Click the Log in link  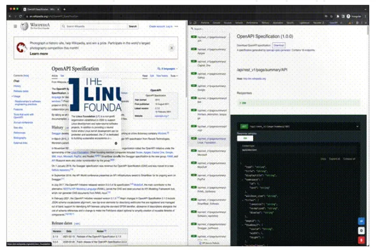tap(169, 26)
